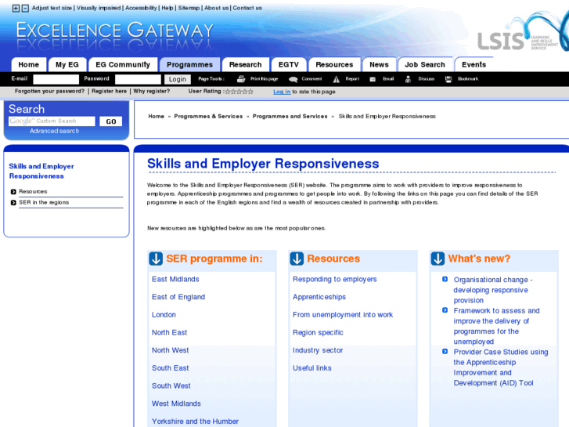The height and width of the screenshot is (427, 569).
Task: Click Register here link
Action: 110,91
